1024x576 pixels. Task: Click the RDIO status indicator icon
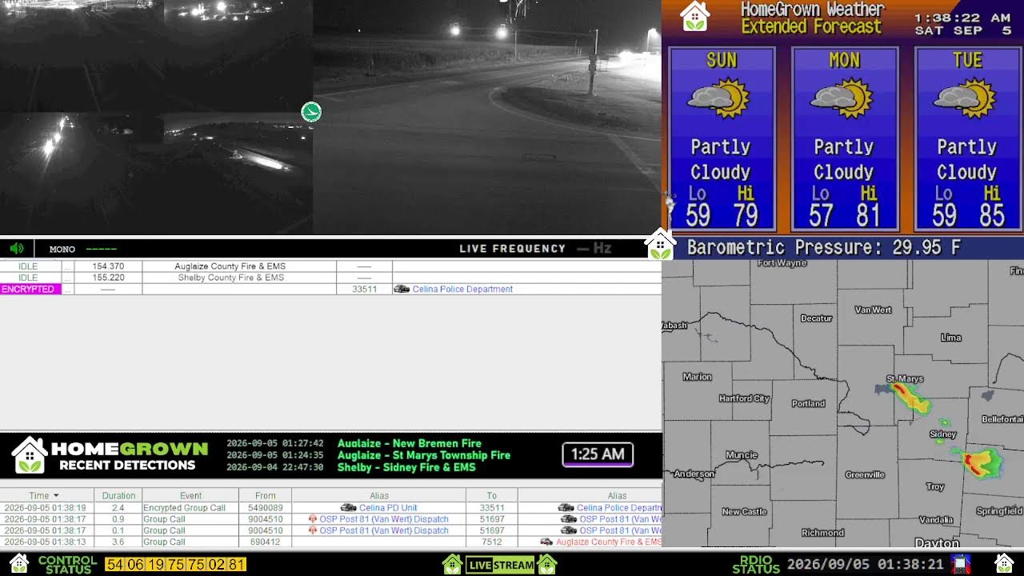[x=961, y=564]
